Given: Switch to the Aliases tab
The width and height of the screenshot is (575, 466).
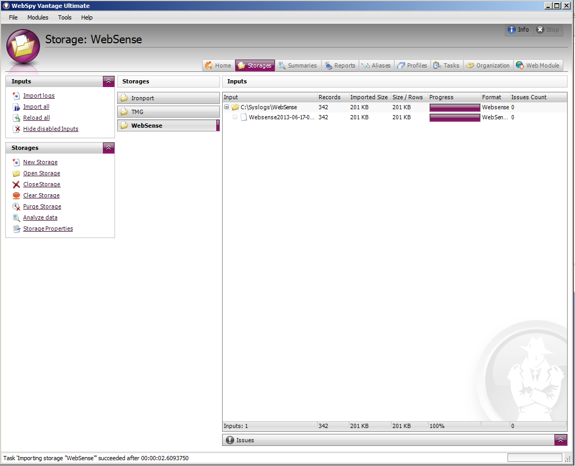Looking at the screenshot, I should click(377, 65).
